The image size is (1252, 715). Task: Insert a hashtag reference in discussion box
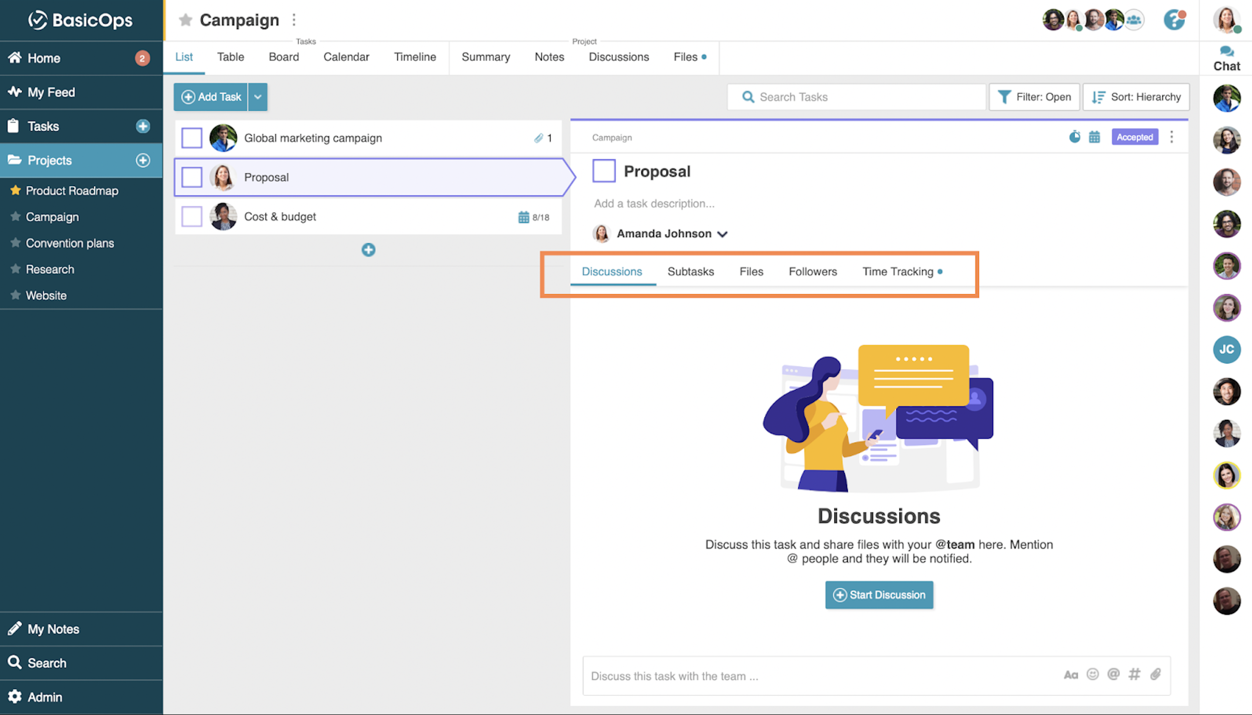(x=1134, y=674)
